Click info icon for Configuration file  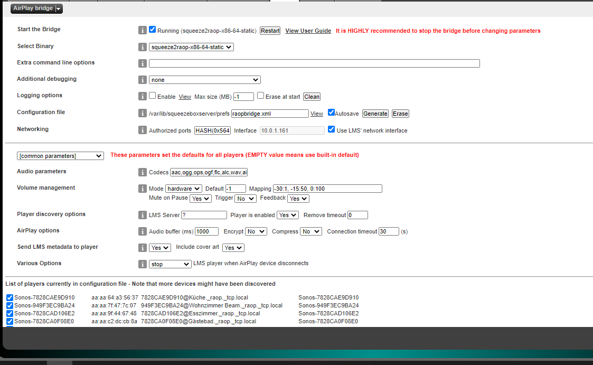(x=142, y=113)
